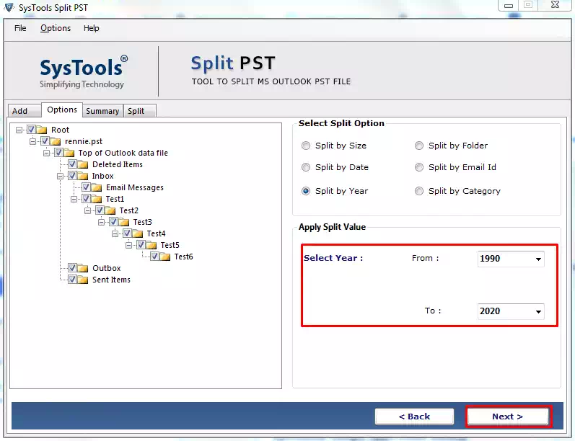
Task: Click the Root folder icon
Action: point(42,130)
